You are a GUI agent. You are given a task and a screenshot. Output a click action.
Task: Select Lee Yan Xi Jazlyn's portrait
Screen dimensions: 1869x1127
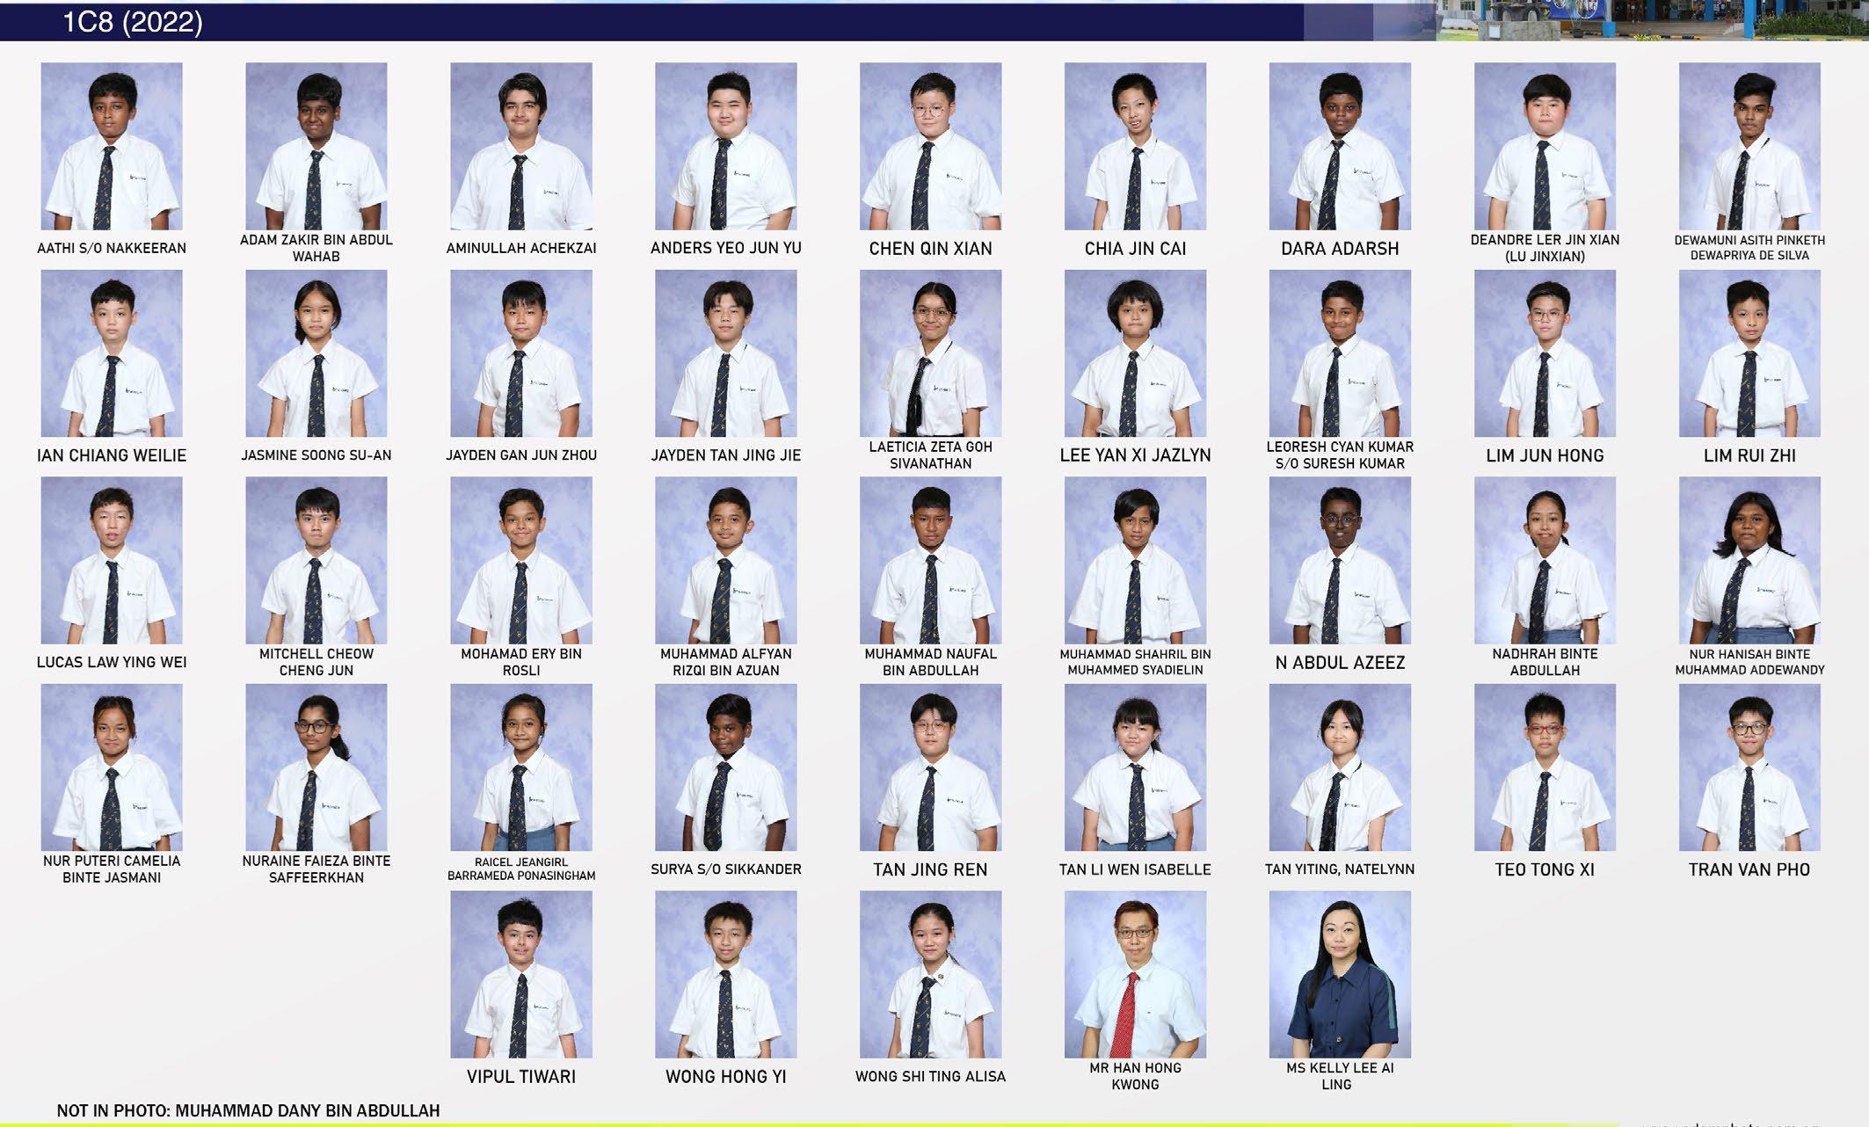point(1135,353)
